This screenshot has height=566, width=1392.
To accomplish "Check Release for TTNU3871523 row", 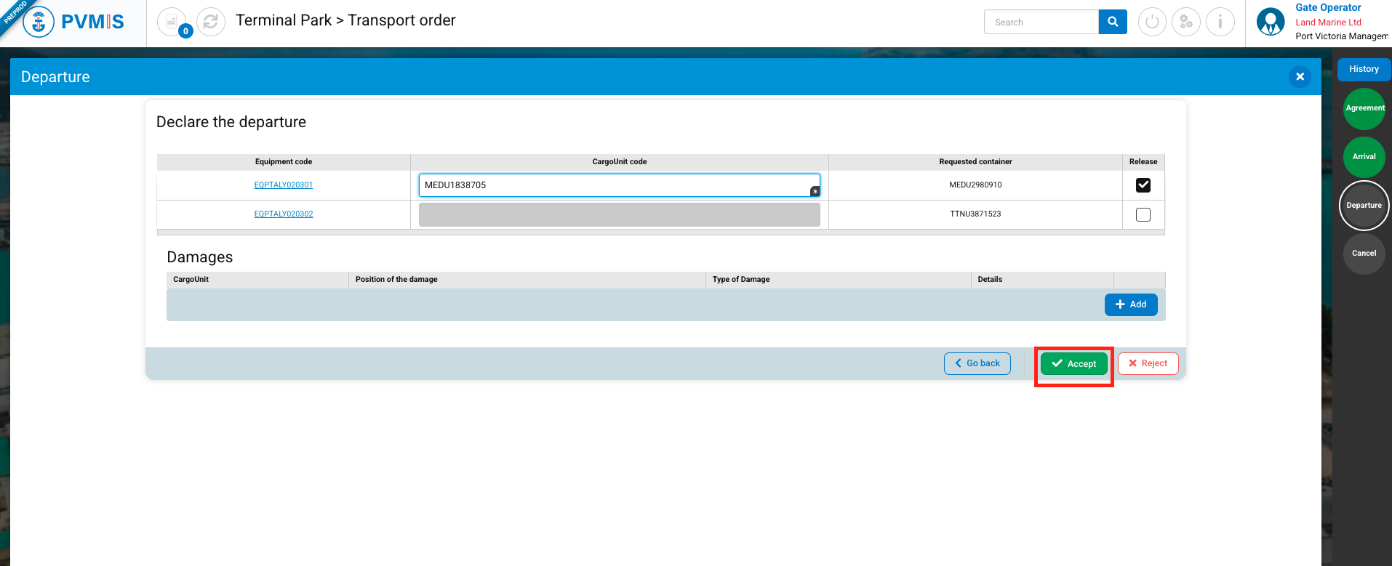I will click(x=1143, y=214).
